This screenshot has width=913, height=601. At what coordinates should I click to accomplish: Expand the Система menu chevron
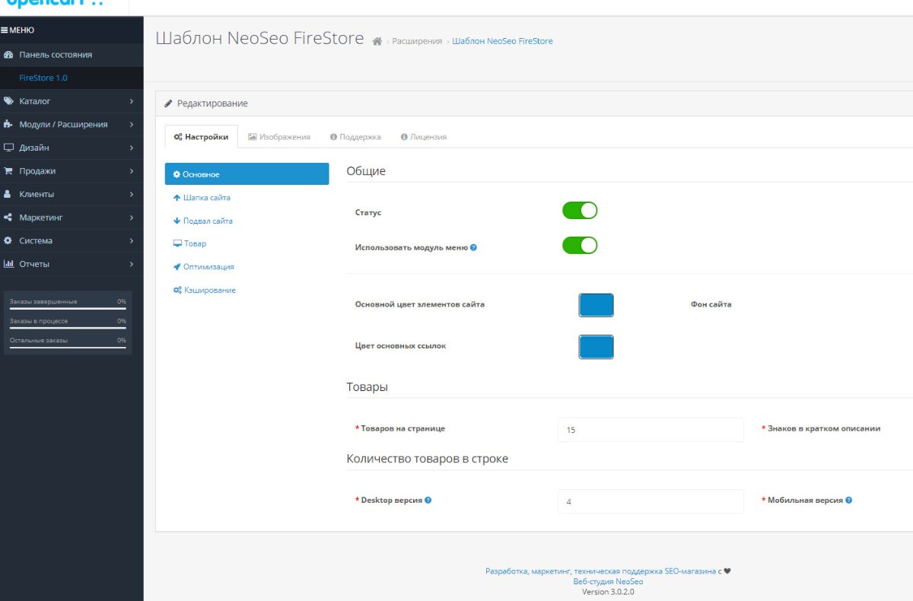(x=131, y=240)
